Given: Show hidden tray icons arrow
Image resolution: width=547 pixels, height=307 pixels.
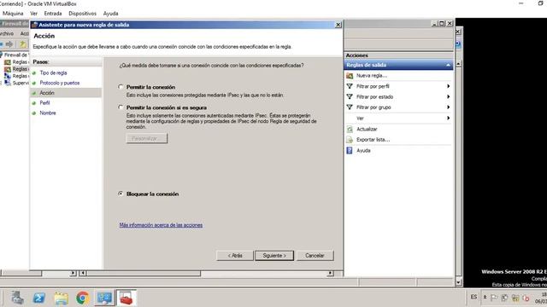Looking at the screenshot, I should pyautogui.click(x=485, y=297).
